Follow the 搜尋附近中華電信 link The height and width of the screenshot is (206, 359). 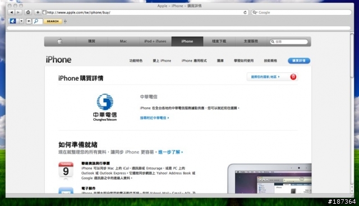click(154, 118)
